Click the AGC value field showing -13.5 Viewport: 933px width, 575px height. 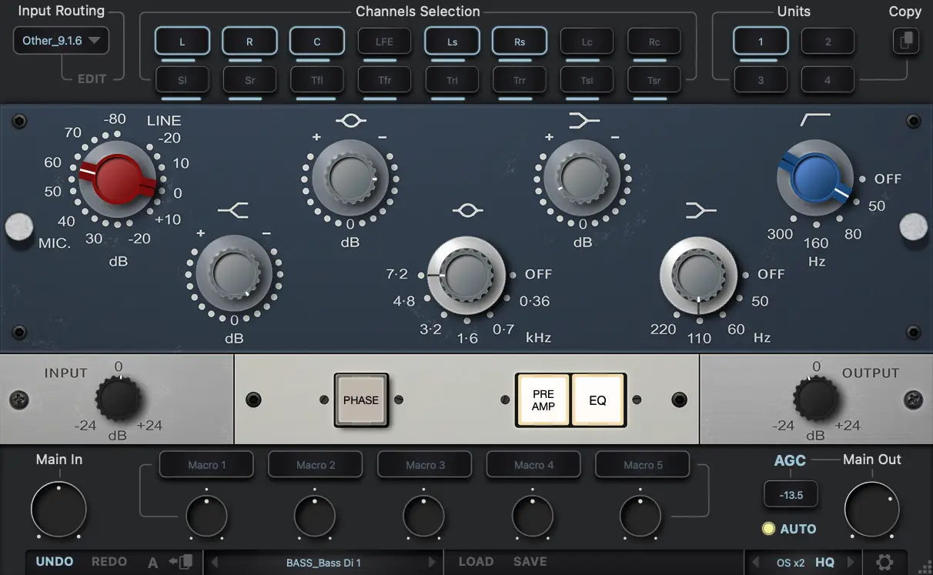(791, 494)
